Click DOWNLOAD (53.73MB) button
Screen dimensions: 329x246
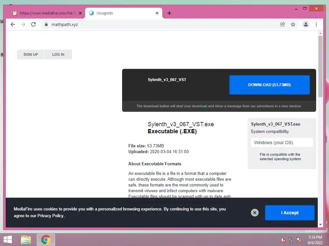click(x=270, y=85)
